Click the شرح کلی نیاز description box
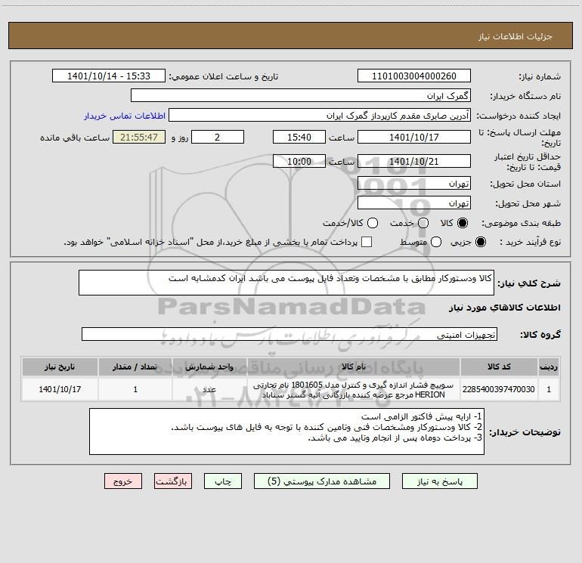This screenshot has height=563, width=582. (x=286, y=283)
